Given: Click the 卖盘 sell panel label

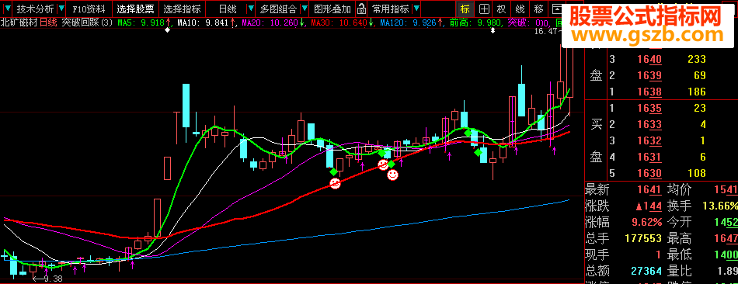Looking at the screenshot, I should click(597, 75).
